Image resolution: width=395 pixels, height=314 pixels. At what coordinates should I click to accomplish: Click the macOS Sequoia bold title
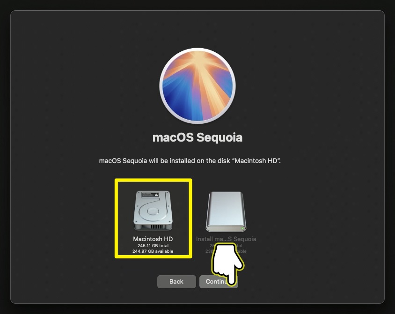(x=197, y=137)
